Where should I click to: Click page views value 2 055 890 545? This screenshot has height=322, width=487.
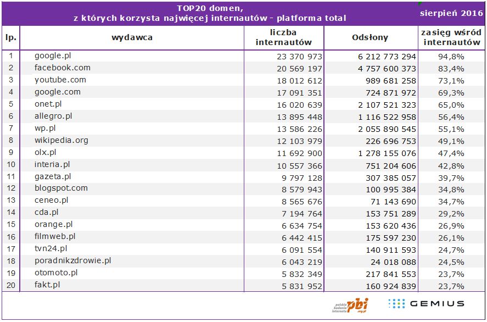pyautogui.click(x=387, y=130)
